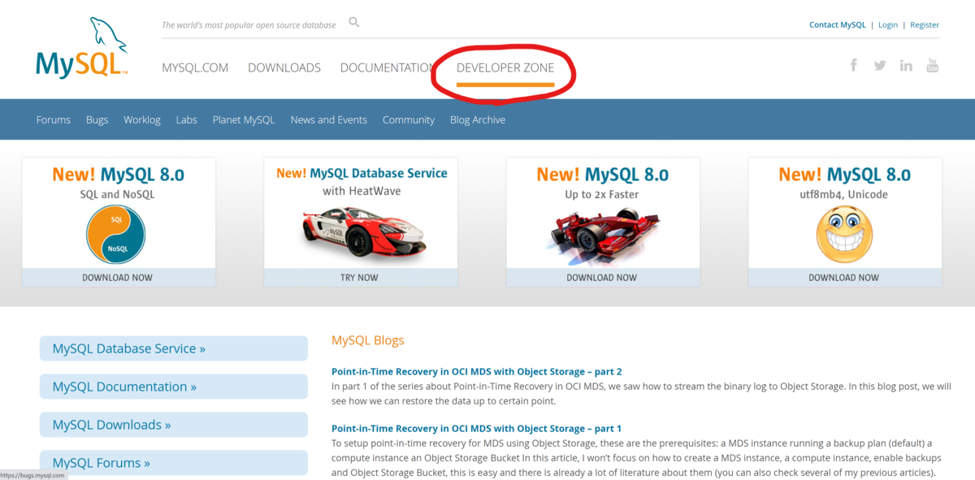The image size is (975, 480).
Task: Open Labs in the blue bar
Action: [x=187, y=119]
